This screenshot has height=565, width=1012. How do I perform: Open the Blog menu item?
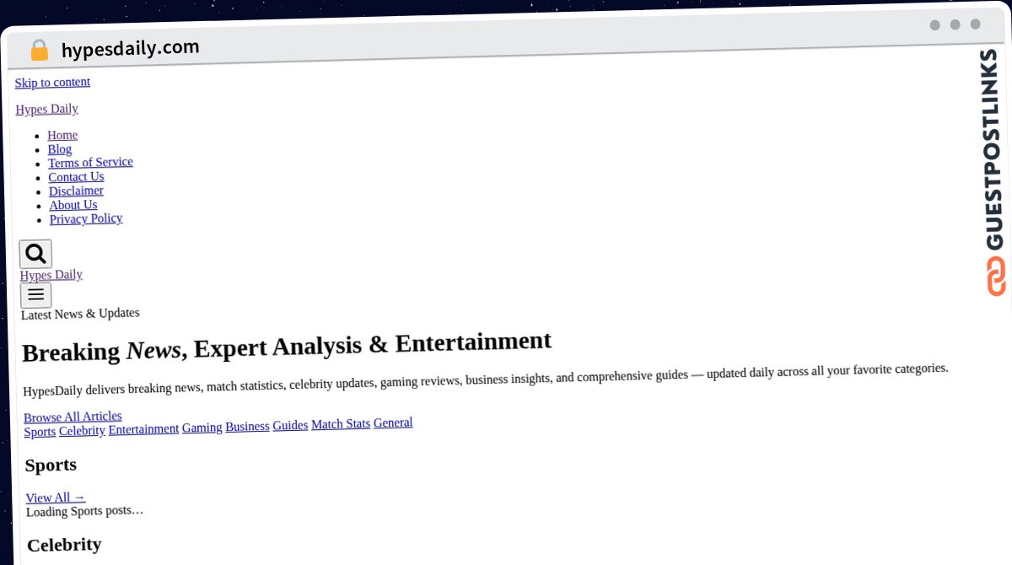(x=60, y=149)
